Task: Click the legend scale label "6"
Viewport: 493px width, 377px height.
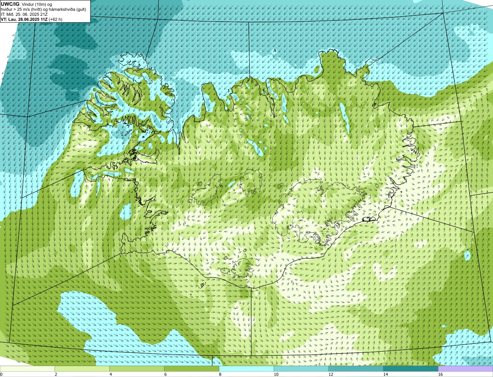Action: click(x=165, y=374)
